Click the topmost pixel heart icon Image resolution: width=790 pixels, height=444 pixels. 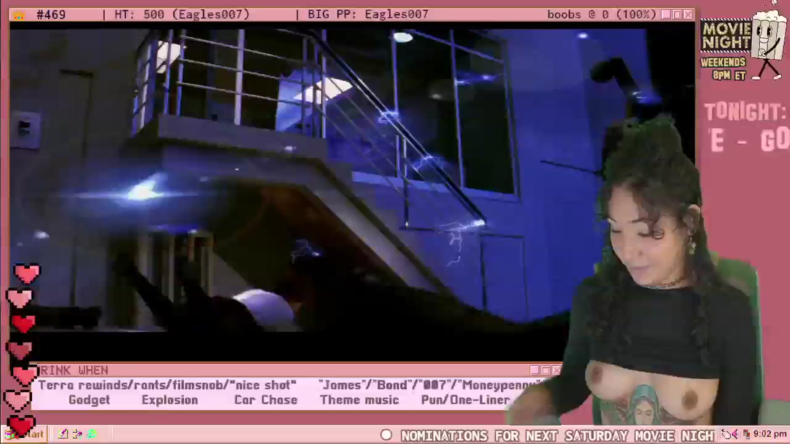(x=27, y=274)
